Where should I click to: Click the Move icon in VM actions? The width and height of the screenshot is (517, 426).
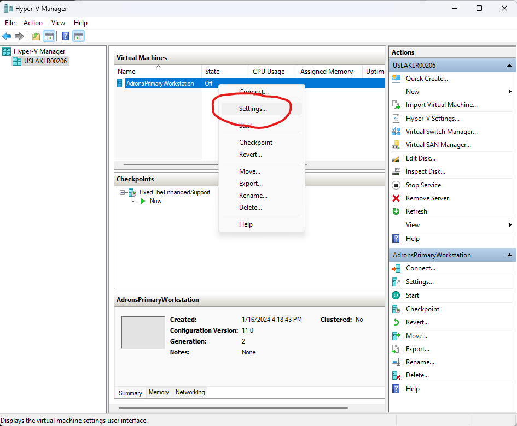[396, 336]
